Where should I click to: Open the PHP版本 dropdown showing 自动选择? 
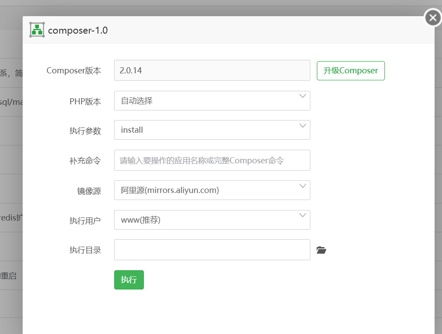click(x=212, y=100)
